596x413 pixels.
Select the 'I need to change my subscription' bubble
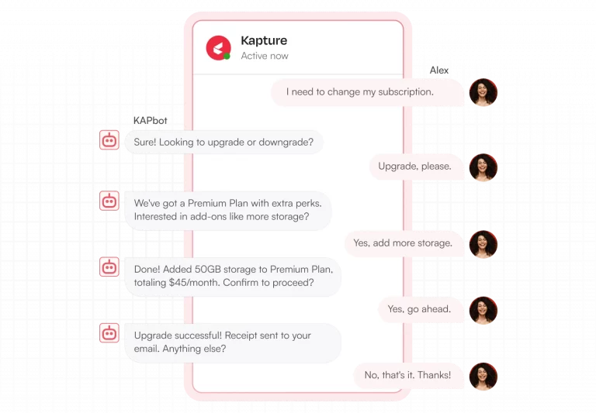[x=367, y=92]
